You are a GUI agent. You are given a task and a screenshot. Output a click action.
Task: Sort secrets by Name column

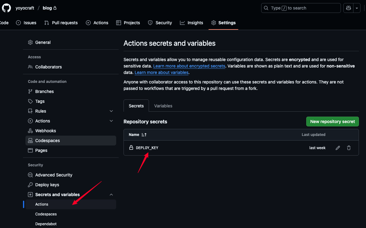pyautogui.click(x=138, y=134)
